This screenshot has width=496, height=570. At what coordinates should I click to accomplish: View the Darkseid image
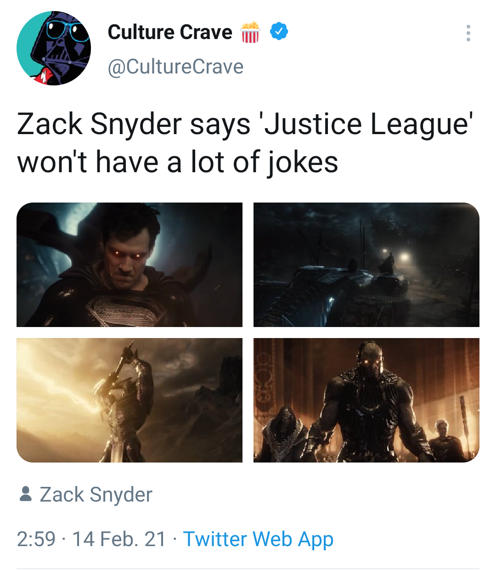click(x=366, y=400)
